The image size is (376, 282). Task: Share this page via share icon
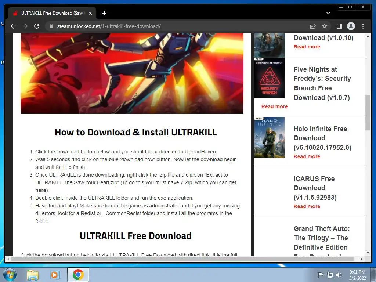[x=313, y=26]
